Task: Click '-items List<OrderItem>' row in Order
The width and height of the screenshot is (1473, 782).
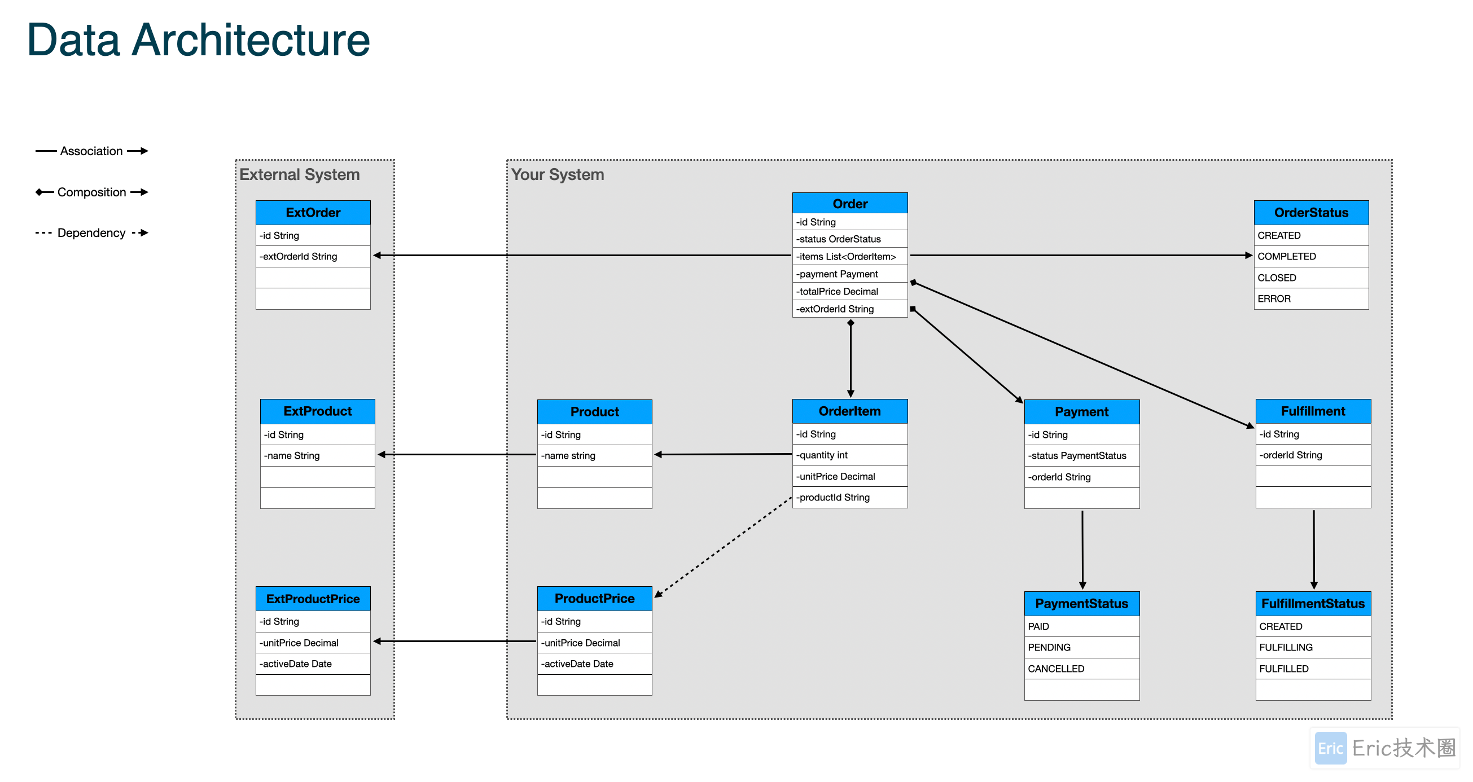Action: pyautogui.click(x=850, y=257)
